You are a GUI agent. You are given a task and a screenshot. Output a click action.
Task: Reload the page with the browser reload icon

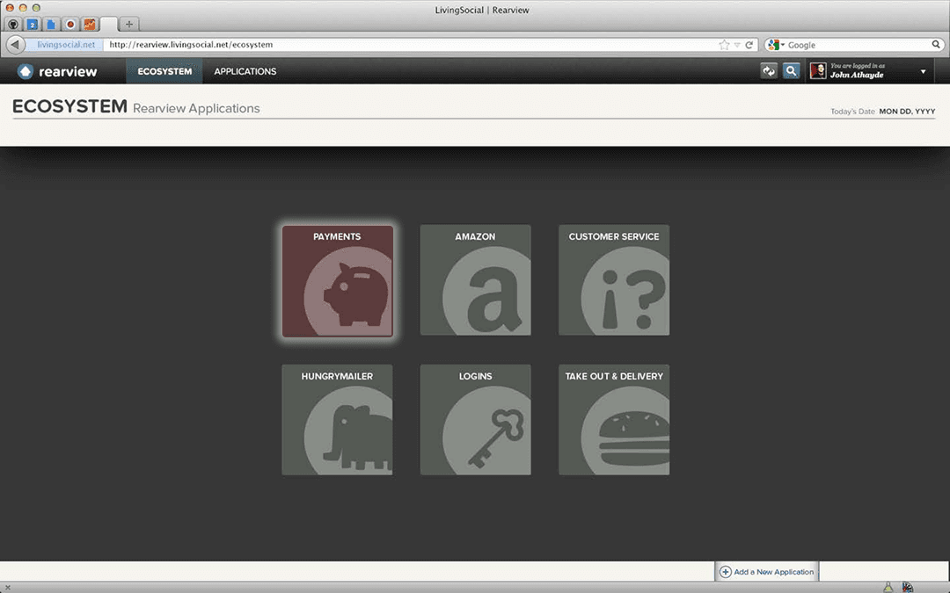tap(749, 45)
